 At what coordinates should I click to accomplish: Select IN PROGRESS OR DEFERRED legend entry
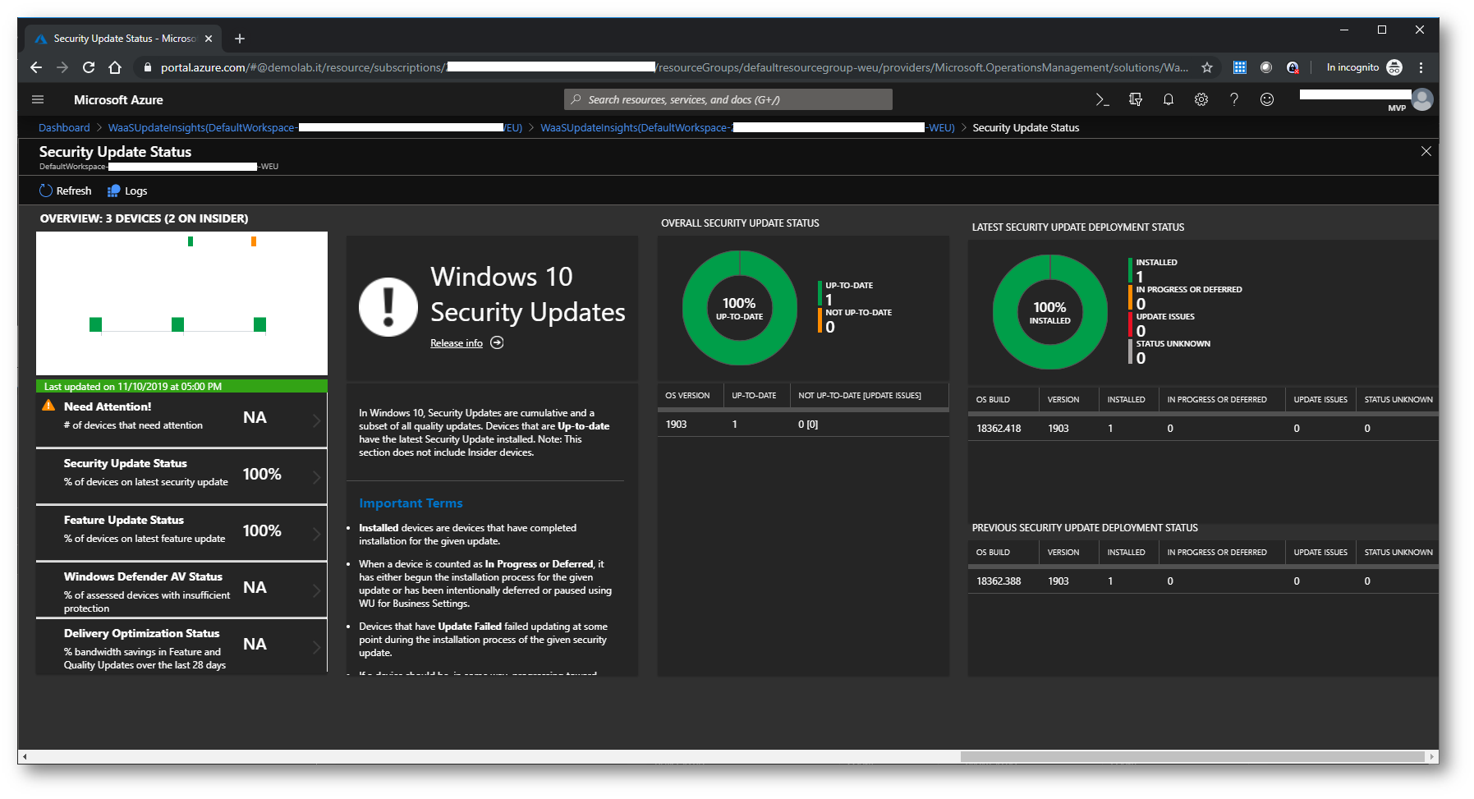1186,297
